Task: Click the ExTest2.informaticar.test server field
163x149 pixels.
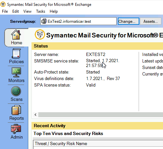Action: (78, 21)
